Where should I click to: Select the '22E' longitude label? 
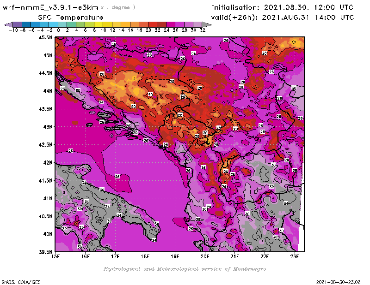(265, 256)
